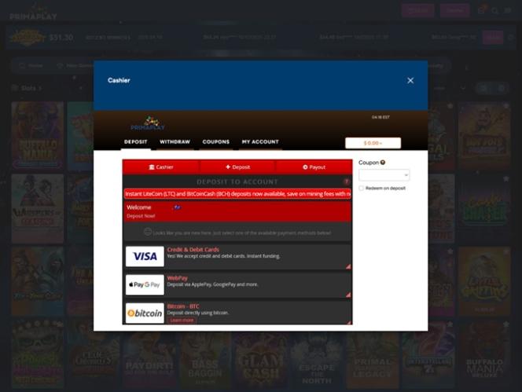The width and height of the screenshot is (522, 392).
Task: Go to the MY ACCOUNT tab
Action: 260,142
